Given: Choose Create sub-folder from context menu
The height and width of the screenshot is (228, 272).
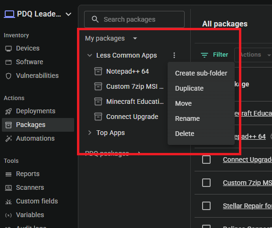Looking at the screenshot, I should [x=201, y=73].
